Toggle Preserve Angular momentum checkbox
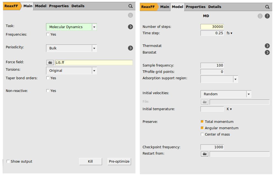The image size is (275, 177). coord(202,128)
